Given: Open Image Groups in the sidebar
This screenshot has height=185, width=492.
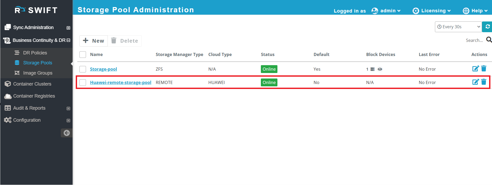Looking at the screenshot, I should click(38, 73).
